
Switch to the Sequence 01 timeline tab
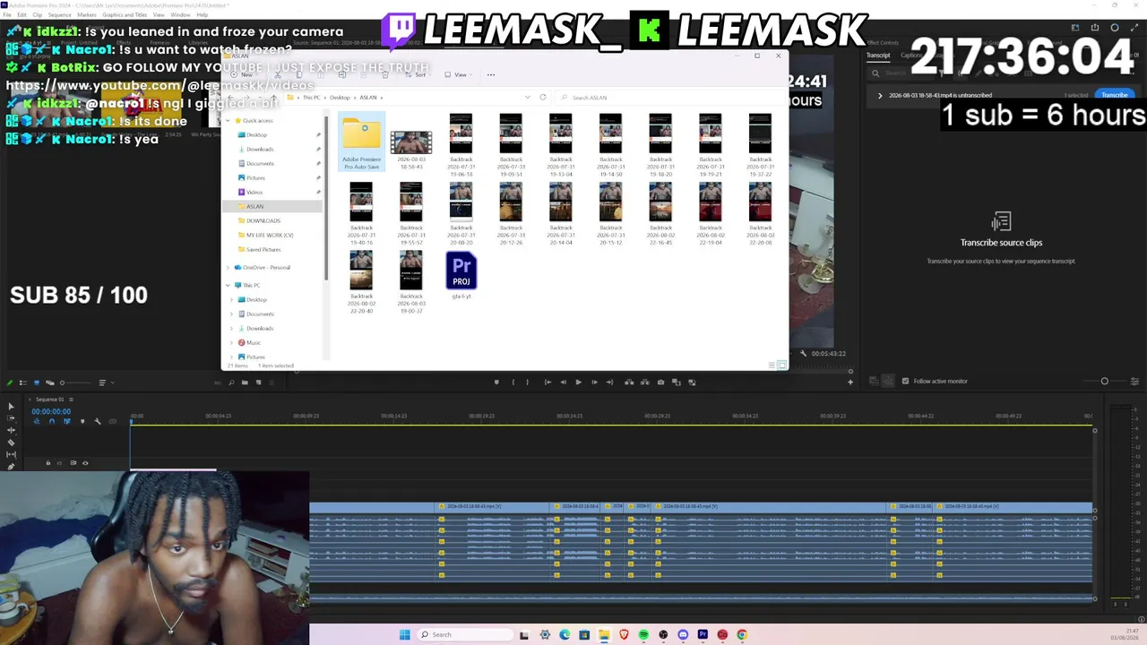click(x=49, y=400)
